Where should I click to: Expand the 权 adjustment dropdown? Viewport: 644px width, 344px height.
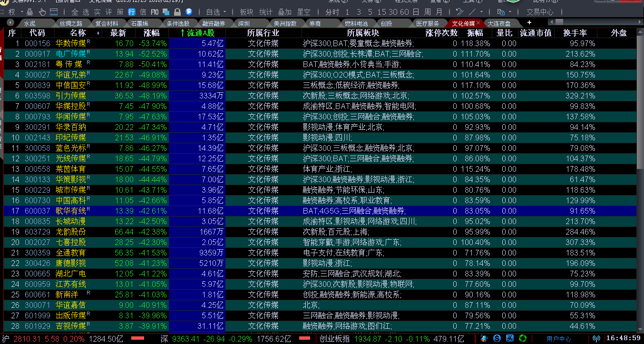point(21,11)
